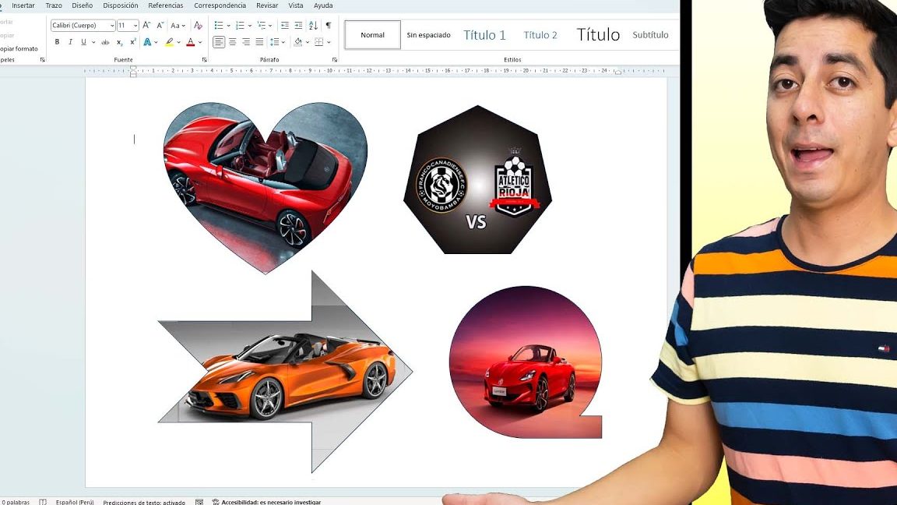
Task: Open the font color dropdown arrow
Action: (x=199, y=41)
